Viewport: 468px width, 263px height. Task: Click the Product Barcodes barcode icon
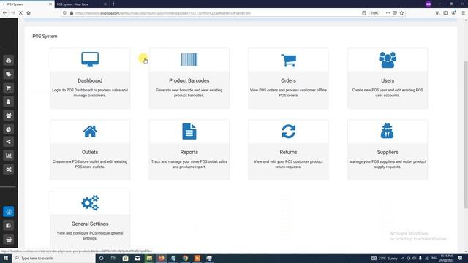coord(189,59)
